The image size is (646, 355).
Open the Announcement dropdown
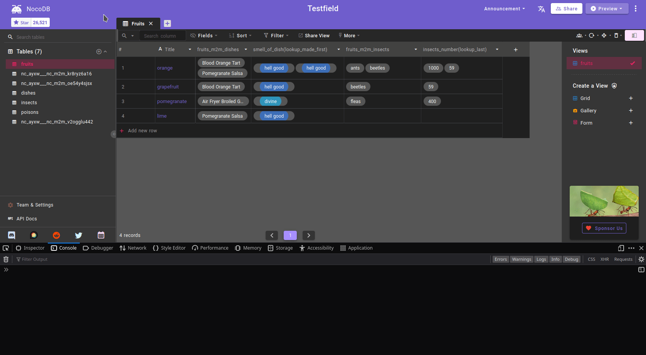tap(504, 8)
